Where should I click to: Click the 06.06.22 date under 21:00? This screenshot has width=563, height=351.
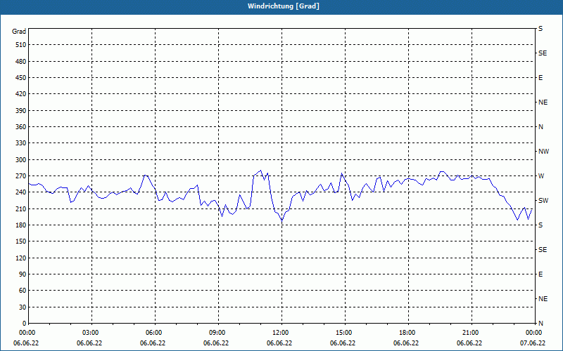point(469,343)
